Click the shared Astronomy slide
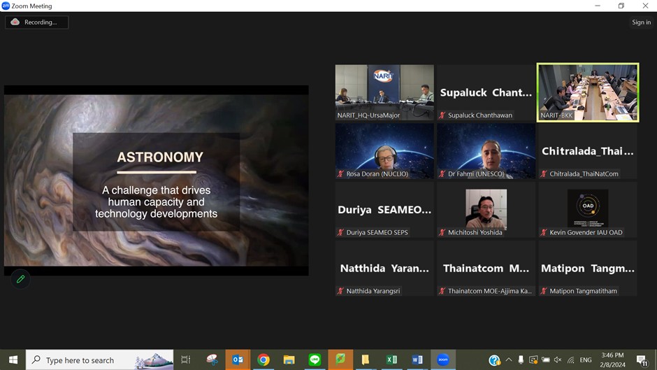 click(x=156, y=180)
